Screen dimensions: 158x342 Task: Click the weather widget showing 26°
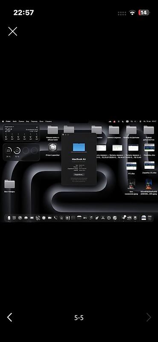[21, 133]
